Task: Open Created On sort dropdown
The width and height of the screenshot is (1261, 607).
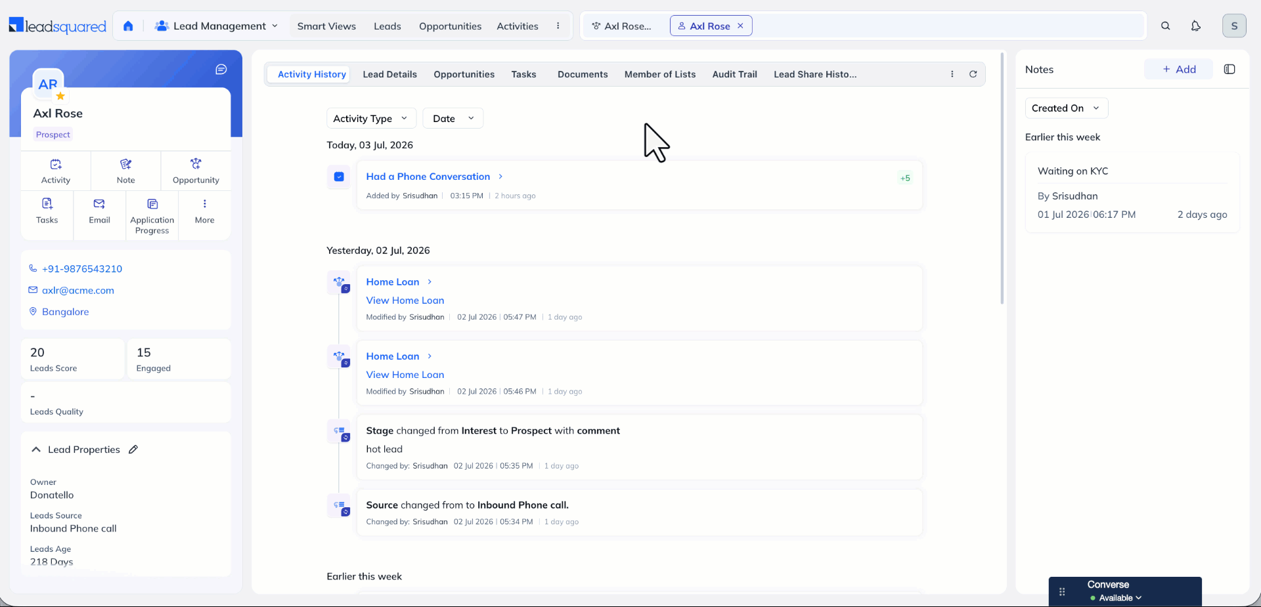Action: coord(1066,108)
